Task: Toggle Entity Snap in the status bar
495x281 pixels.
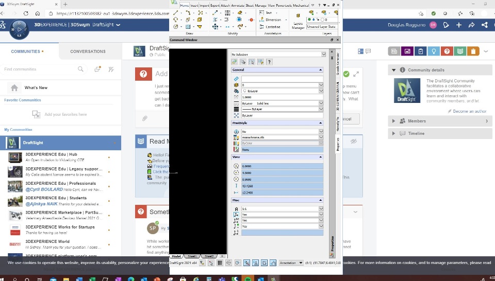Action: [246, 262]
